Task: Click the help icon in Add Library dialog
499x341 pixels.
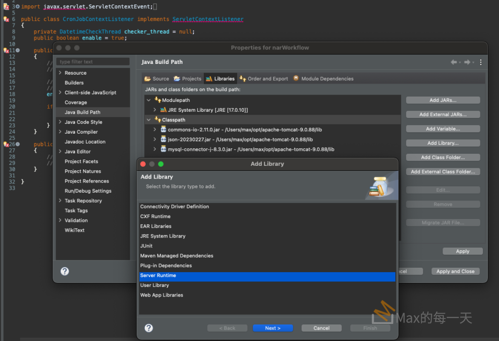Action: tap(149, 328)
